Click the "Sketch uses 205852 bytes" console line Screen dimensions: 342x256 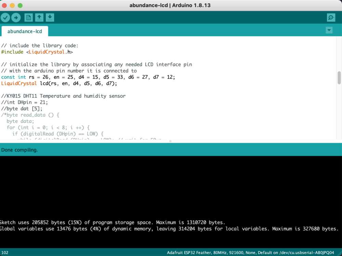(112, 223)
